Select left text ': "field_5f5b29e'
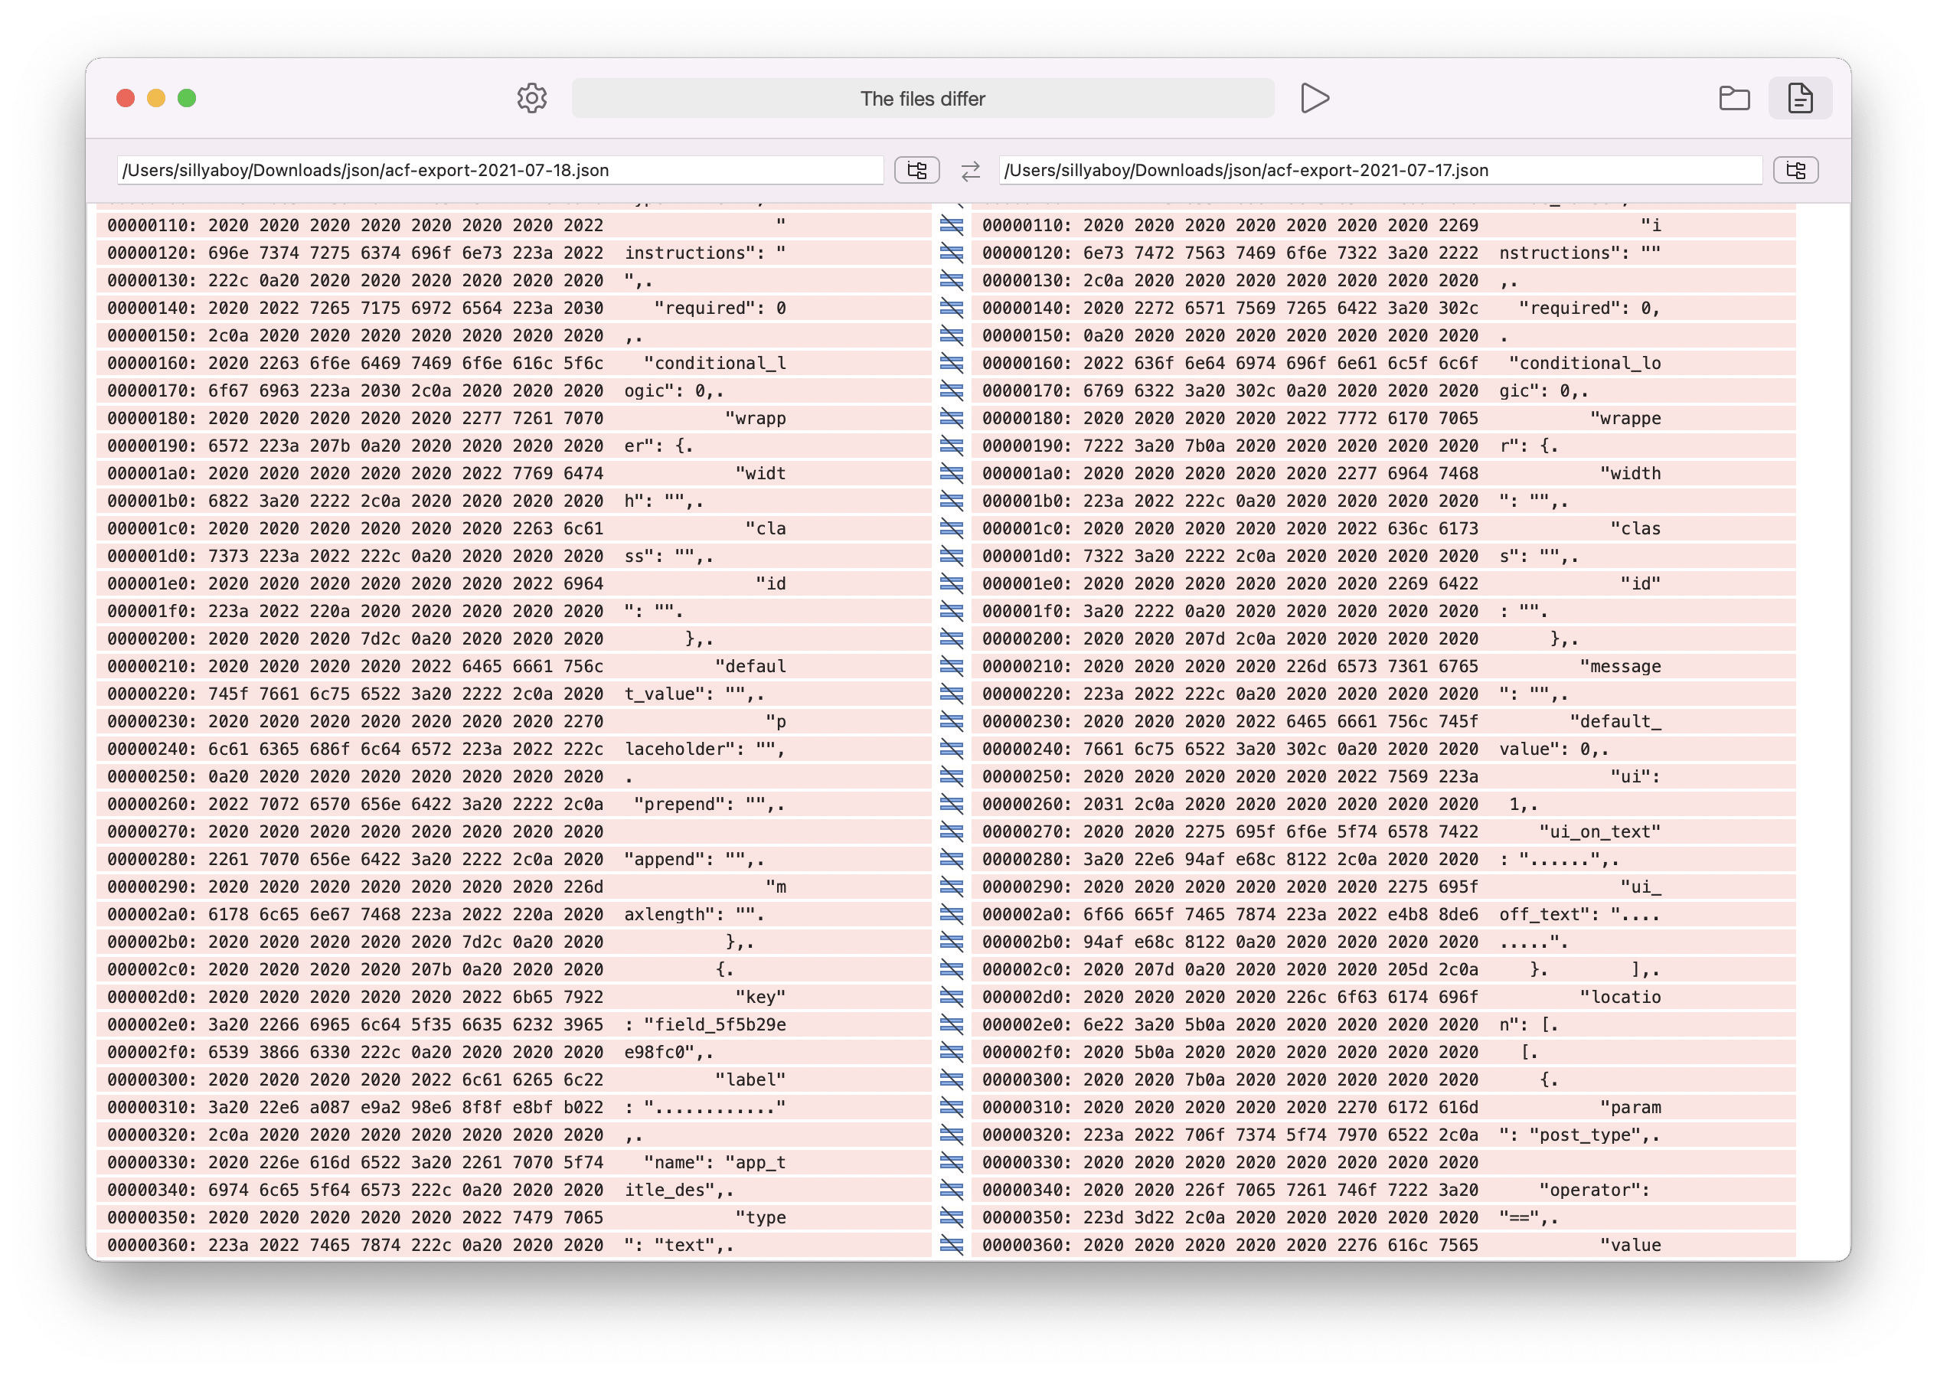The height and width of the screenshot is (1375, 1937). 705,1024
